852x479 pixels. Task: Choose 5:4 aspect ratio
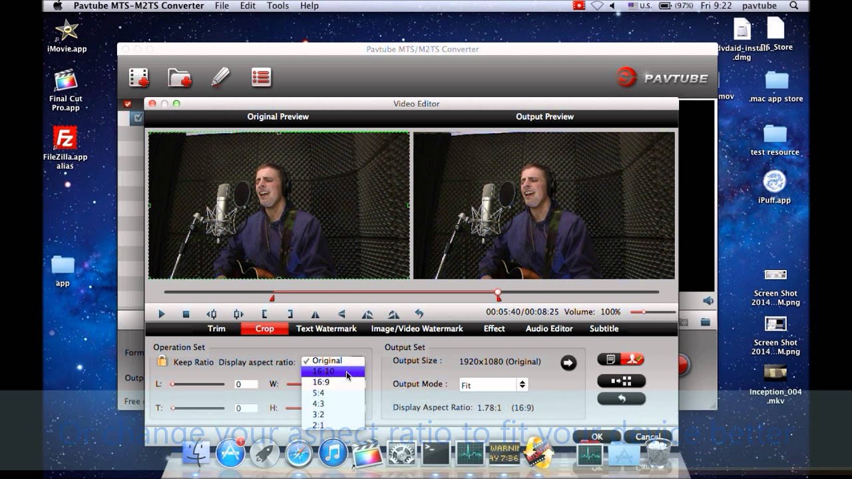pos(333,393)
